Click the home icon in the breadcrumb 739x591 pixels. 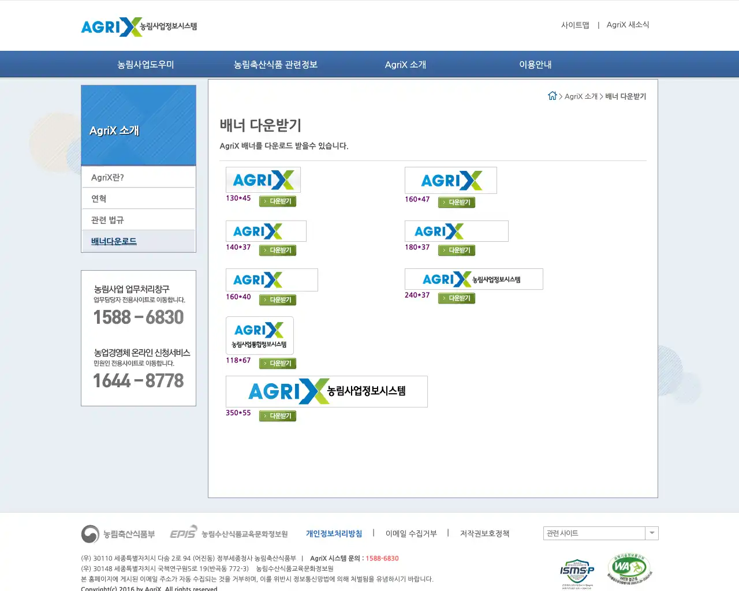(x=553, y=96)
